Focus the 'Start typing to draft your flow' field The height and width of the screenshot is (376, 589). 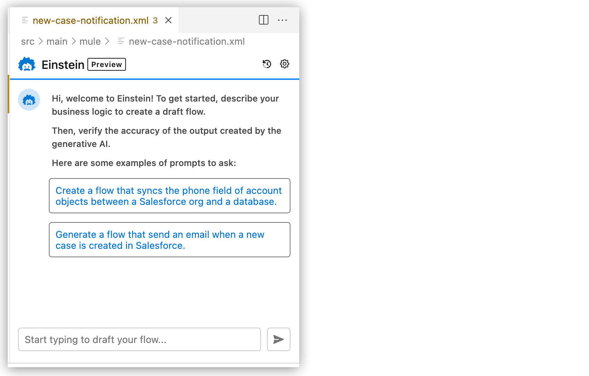pos(140,339)
